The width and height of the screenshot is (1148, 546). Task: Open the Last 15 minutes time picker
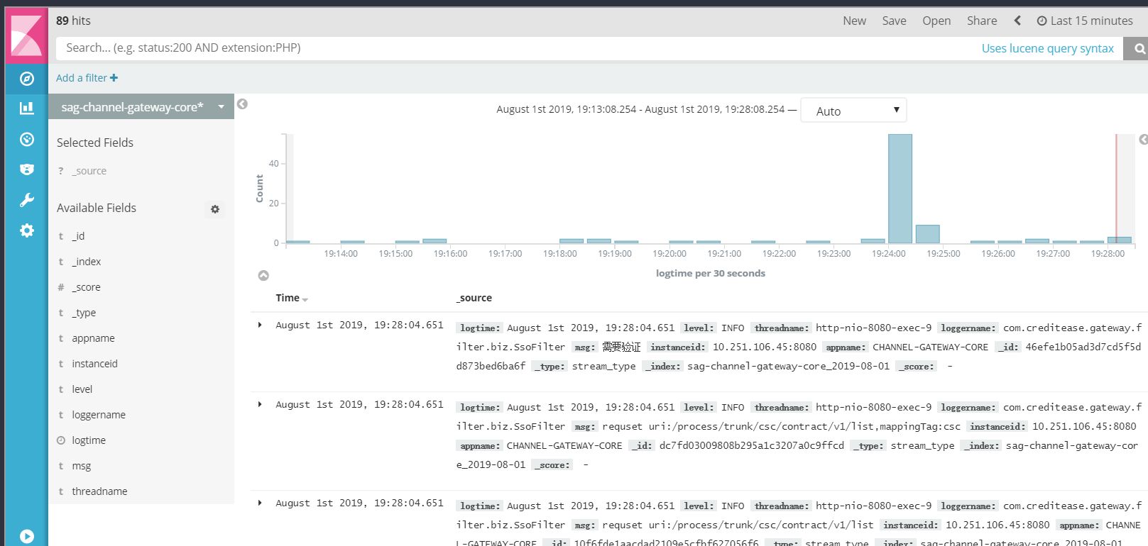(1085, 21)
